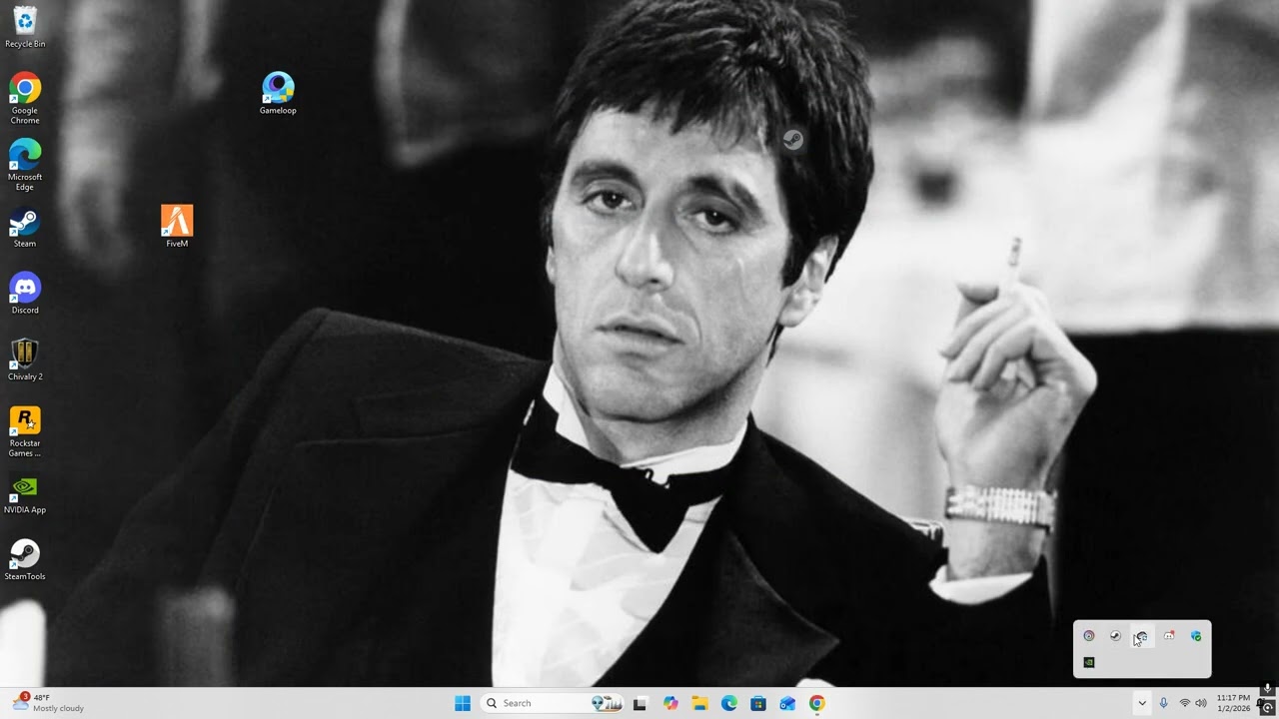Open Microsoft Store from the taskbar
Screen dimensions: 1279x719
pos(758,703)
